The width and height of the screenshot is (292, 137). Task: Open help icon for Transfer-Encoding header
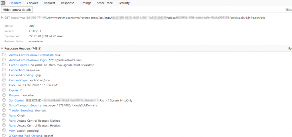[4, 110]
